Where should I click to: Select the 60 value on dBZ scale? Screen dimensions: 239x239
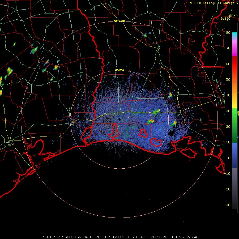pos(228,64)
